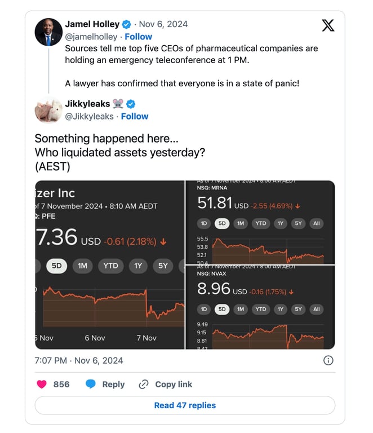Follow the Jikkyleaks account
Screen dimensions: 373x433
tap(135, 116)
